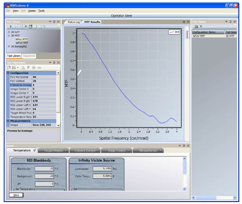Viewport: 242px width, 204px height.
Task: Delete history entry with green X in Test History
Action: coord(201,26)
